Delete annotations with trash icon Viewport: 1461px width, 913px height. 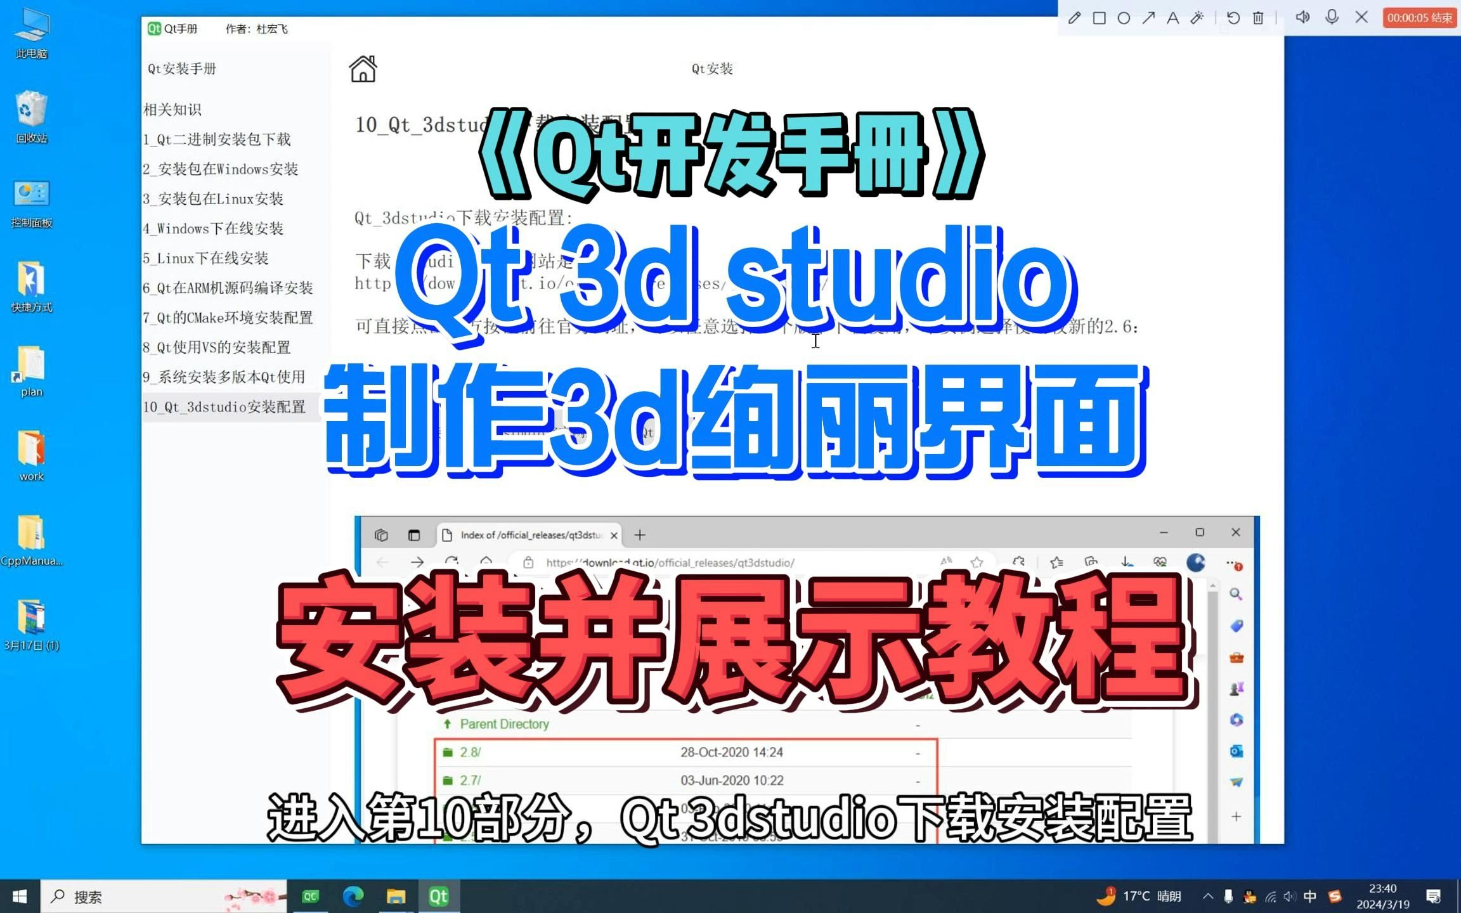coord(1258,18)
